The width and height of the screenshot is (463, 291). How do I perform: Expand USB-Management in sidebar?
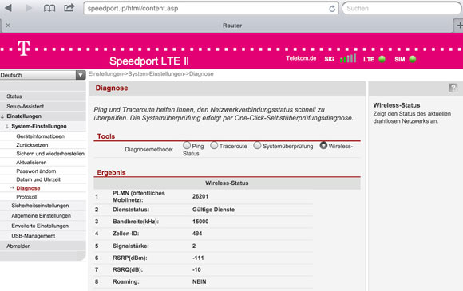pyautogui.click(x=33, y=236)
